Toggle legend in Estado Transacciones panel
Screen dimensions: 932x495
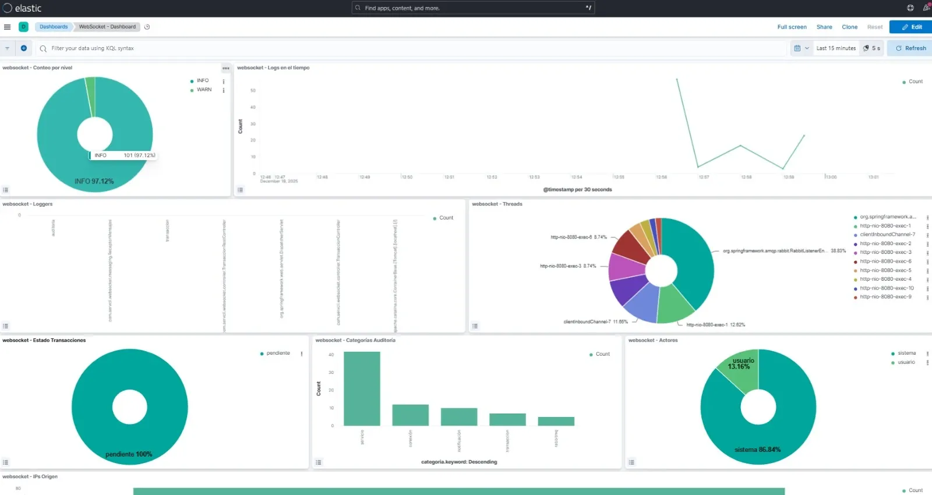(x=6, y=462)
